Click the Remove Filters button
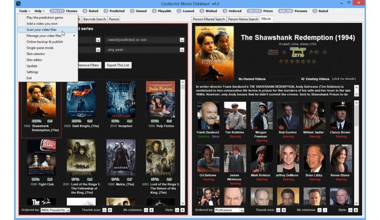The height and width of the screenshot is (220, 380). point(89,65)
